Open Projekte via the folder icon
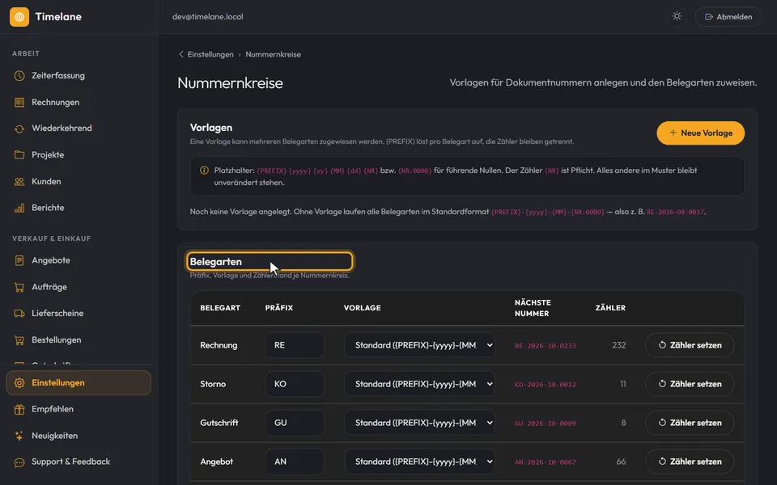The height and width of the screenshot is (485, 777). [x=19, y=155]
